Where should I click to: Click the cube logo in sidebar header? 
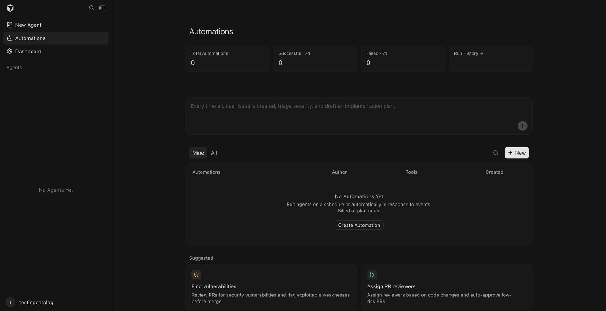10,8
